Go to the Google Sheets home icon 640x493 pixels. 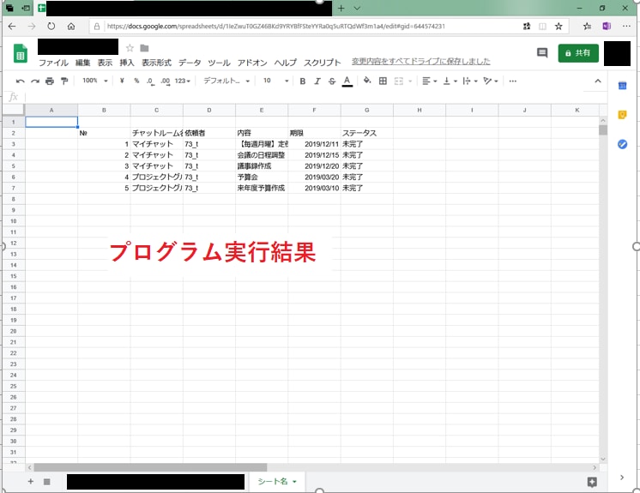(21, 53)
